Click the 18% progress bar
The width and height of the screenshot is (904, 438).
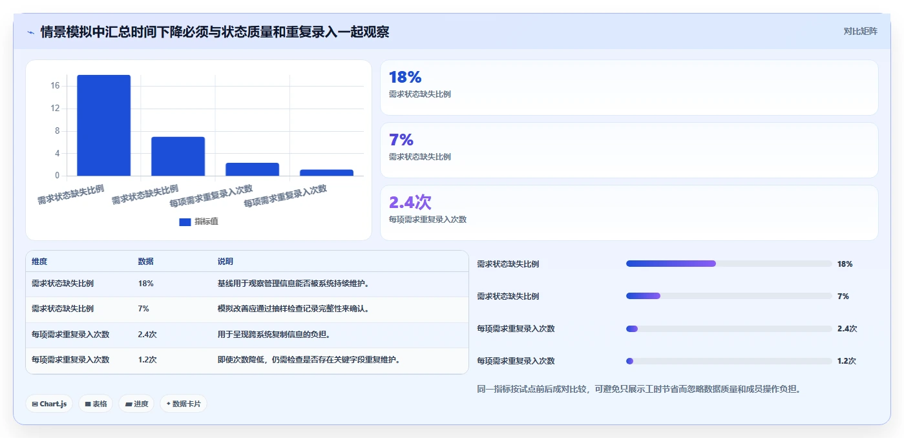[729, 264]
